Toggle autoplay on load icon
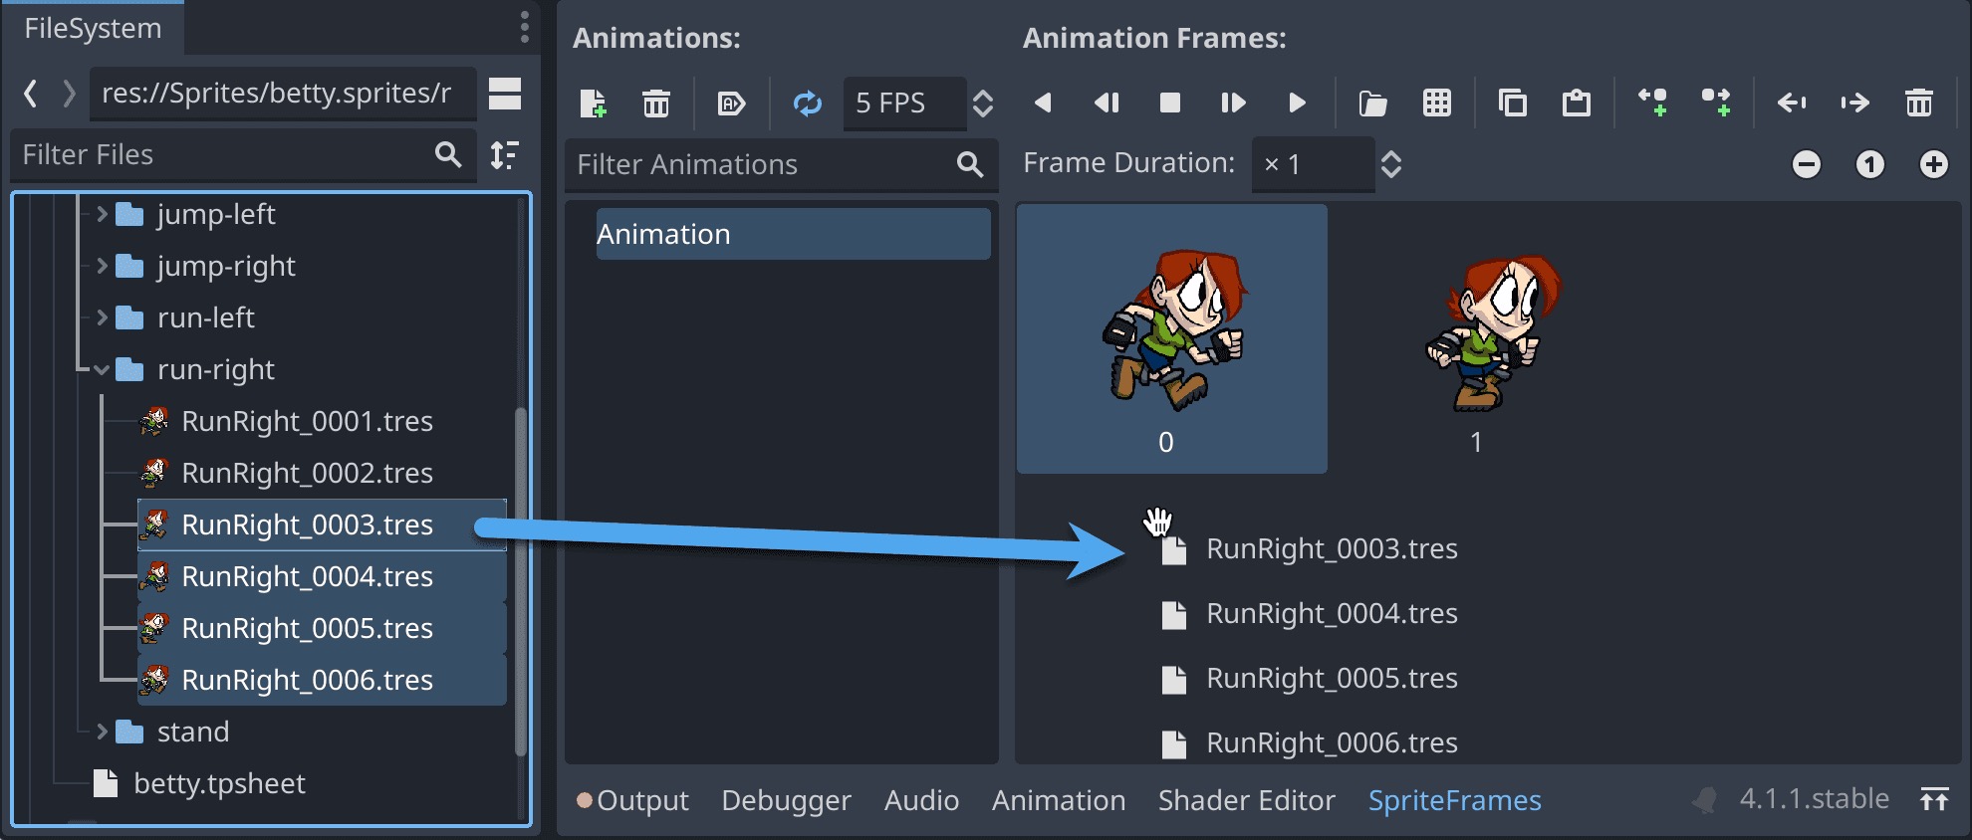1972x840 pixels. pos(731,103)
